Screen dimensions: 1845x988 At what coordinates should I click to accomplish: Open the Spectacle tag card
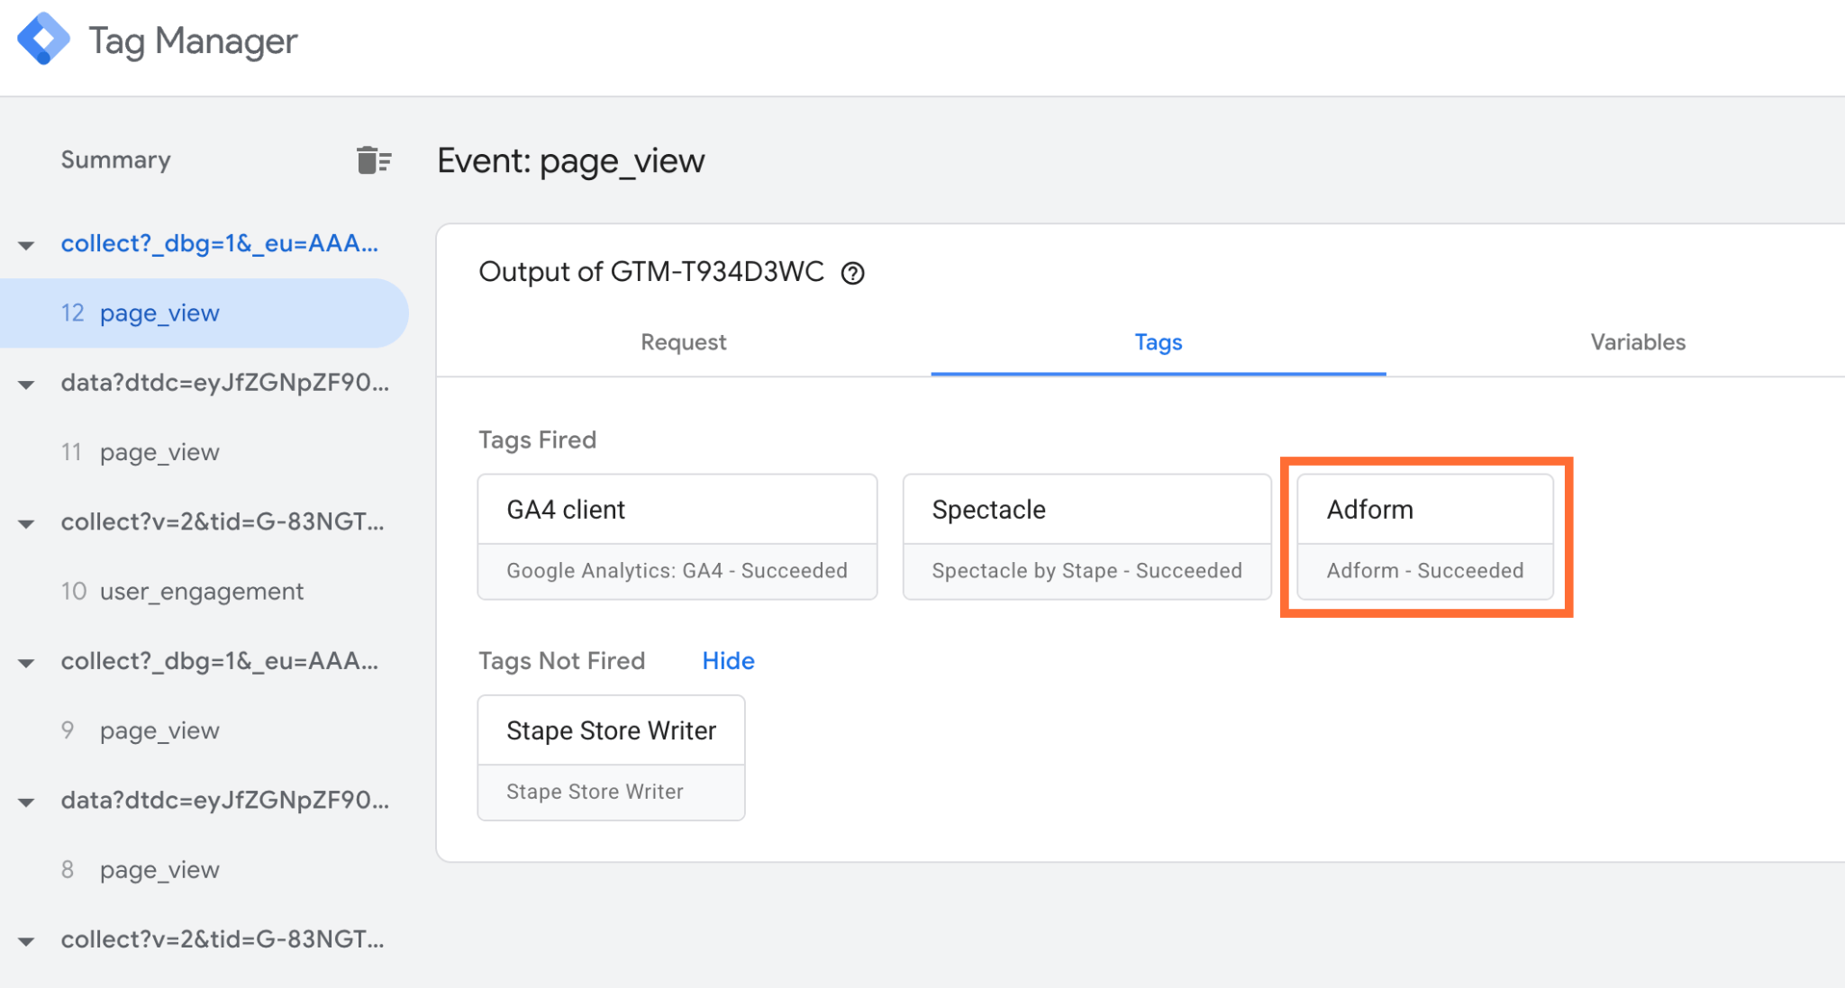click(x=1086, y=537)
